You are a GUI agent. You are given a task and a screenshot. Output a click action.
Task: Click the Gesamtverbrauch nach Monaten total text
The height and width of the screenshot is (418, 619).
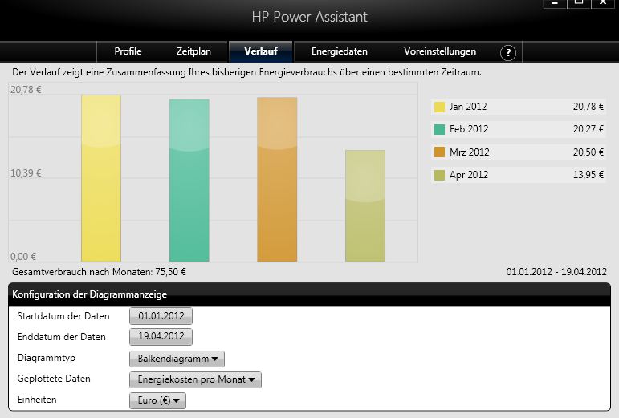point(99,272)
